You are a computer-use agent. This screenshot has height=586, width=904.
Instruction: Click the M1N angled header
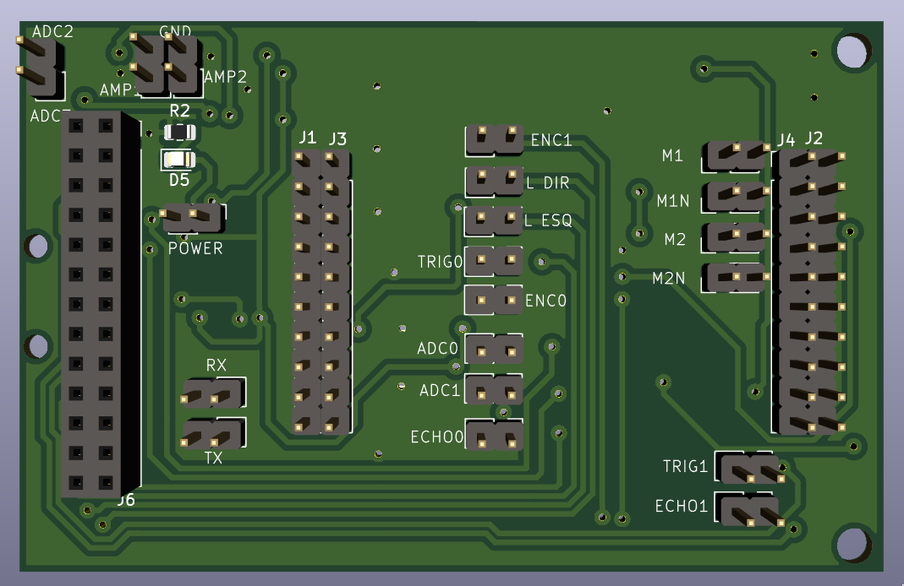click(x=737, y=196)
